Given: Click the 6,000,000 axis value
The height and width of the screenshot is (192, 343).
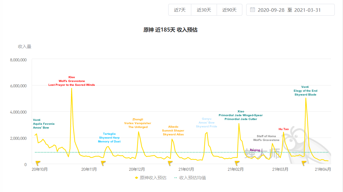Looking at the screenshot, I should coord(18,86).
